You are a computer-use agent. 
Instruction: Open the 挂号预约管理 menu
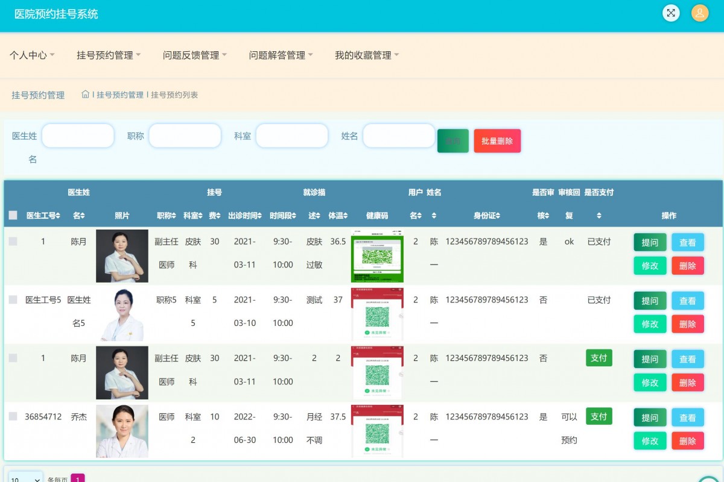tap(109, 54)
